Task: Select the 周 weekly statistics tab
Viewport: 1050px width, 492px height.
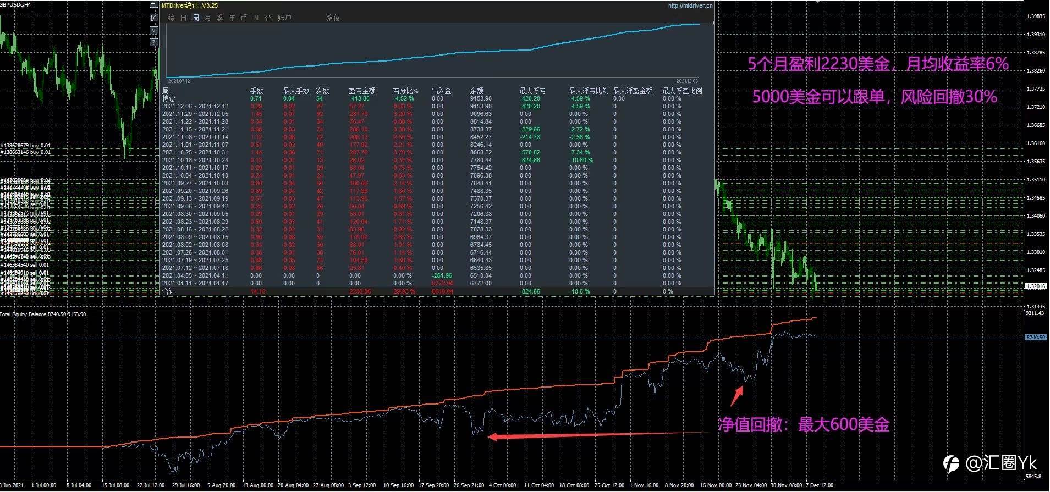Action: (196, 18)
